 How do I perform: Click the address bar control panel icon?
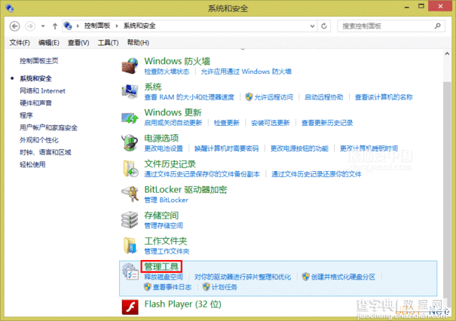(x=68, y=26)
